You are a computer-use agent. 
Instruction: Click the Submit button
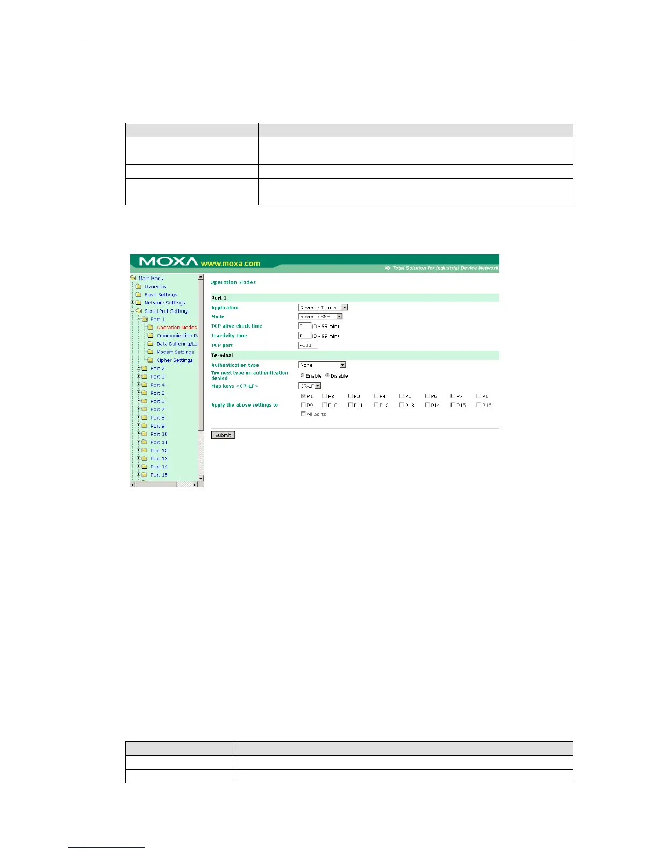[223, 435]
